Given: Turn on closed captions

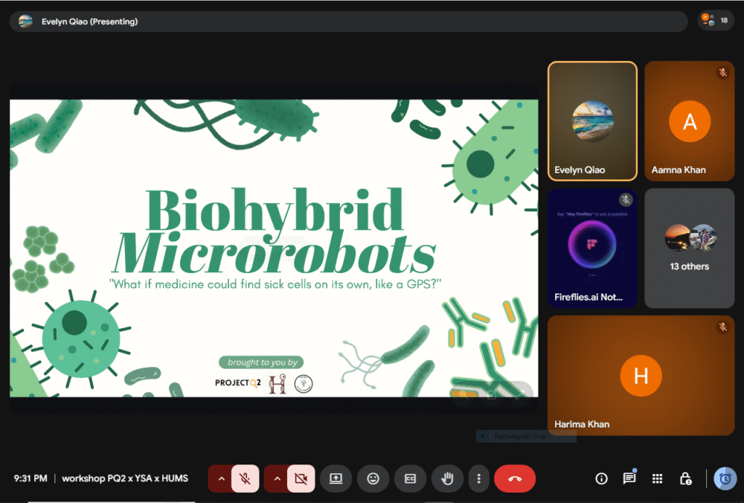Looking at the screenshot, I should tap(410, 479).
